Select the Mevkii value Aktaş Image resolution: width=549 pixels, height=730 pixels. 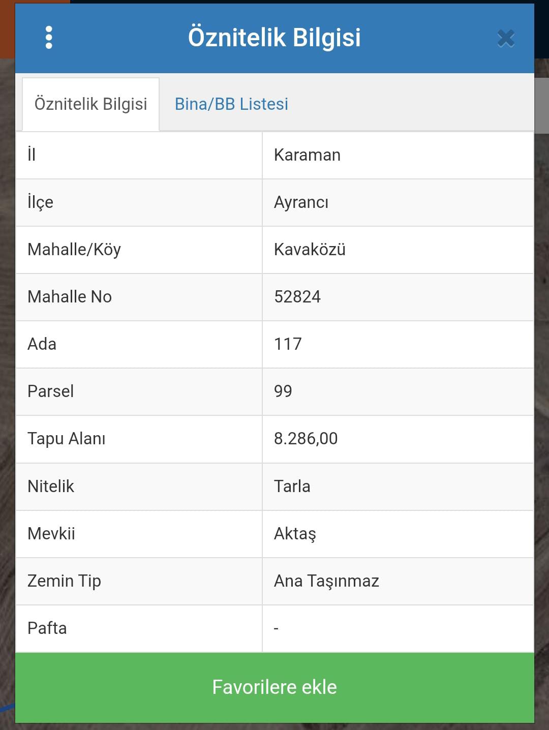point(295,534)
